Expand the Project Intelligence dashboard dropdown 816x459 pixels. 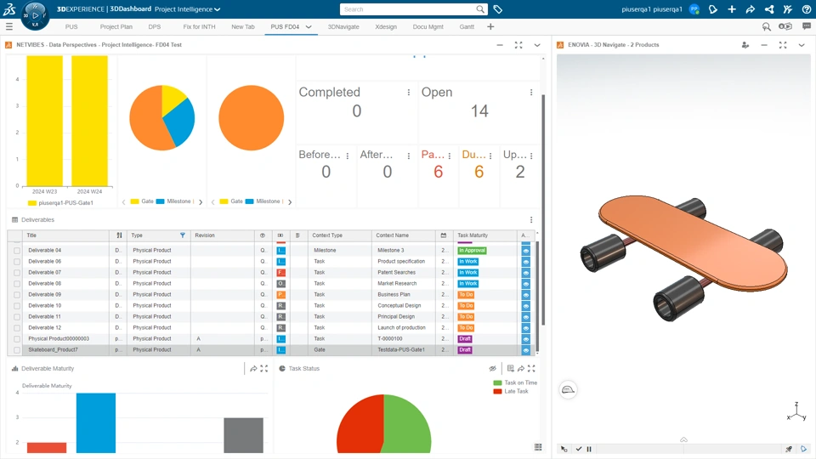coord(218,9)
